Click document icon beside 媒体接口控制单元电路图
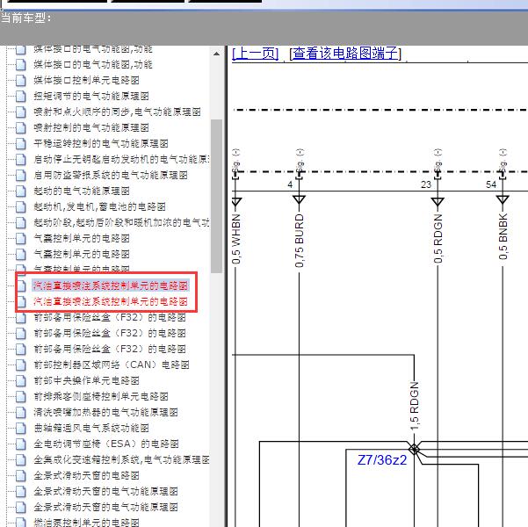 coord(21,80)
